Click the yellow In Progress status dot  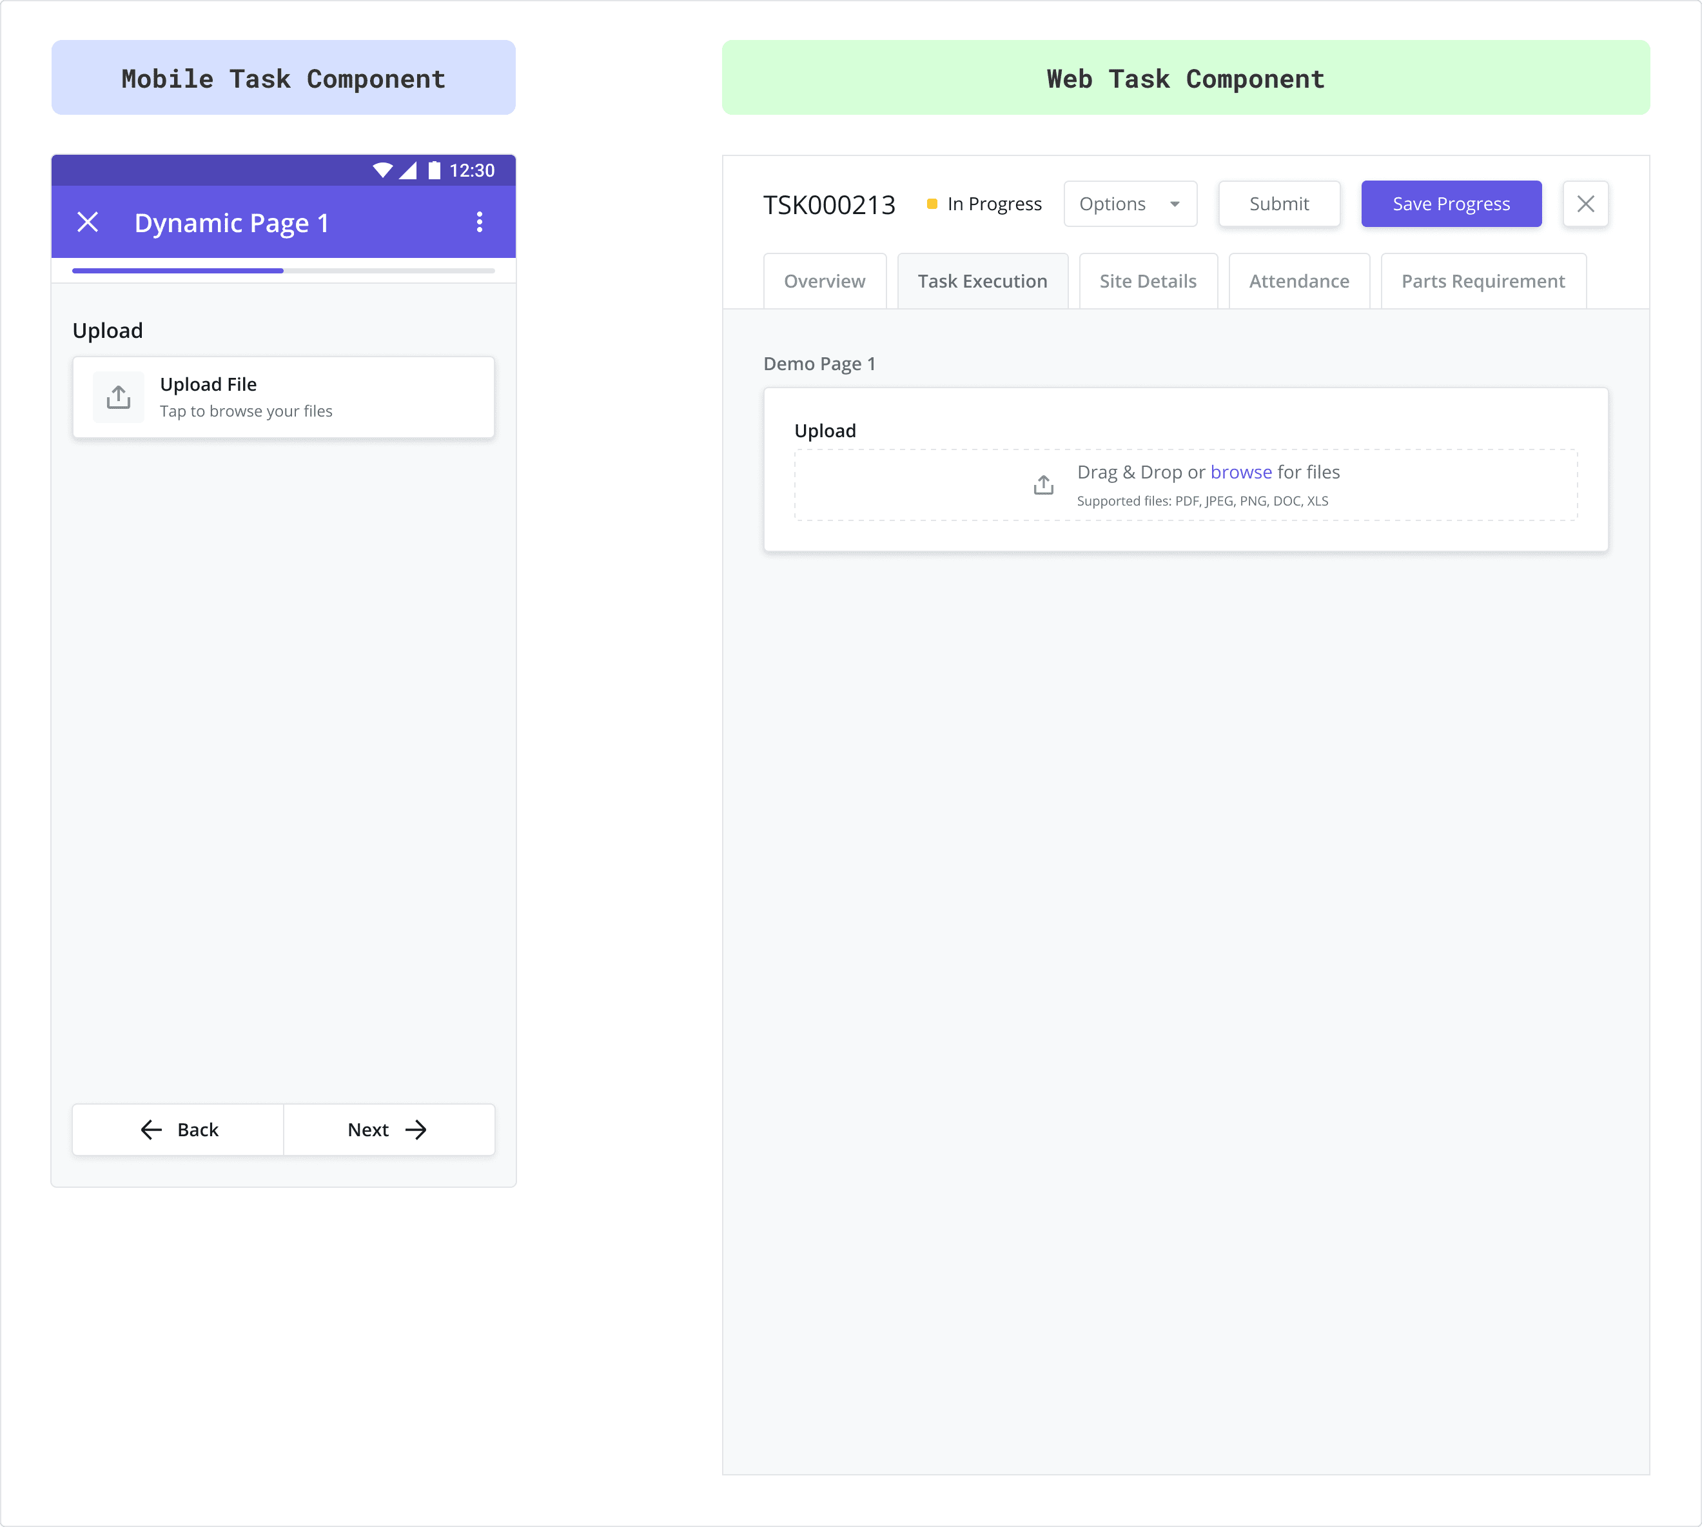(932, 204)
